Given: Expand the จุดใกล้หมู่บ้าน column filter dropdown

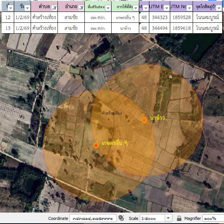Looking at the screenshot, I should pyautogui.click(x=221, y=8).
